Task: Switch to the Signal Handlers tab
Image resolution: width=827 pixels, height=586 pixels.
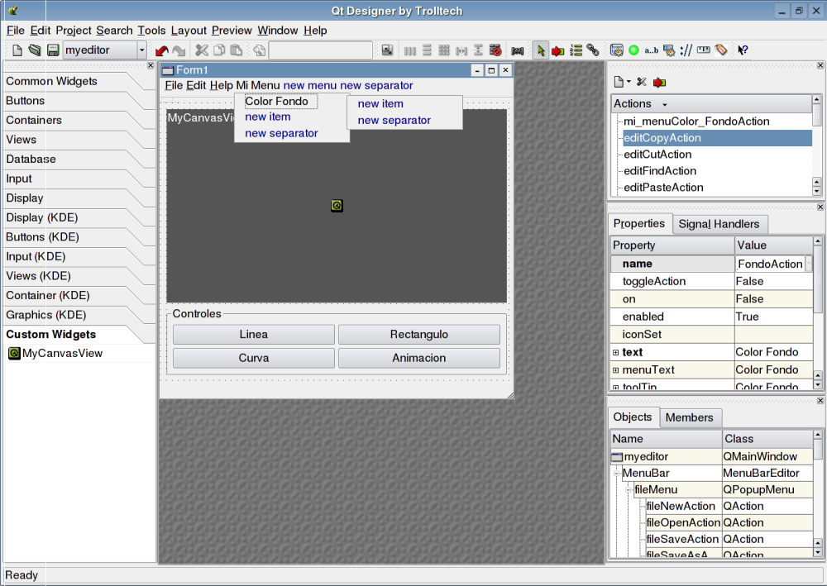Action: tap(719, 224)
